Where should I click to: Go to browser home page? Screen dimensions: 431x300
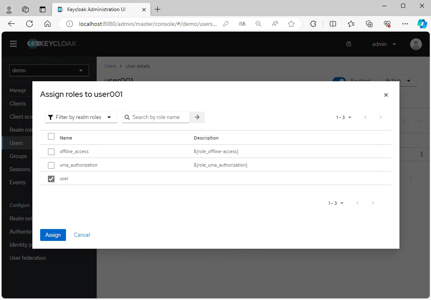tap(48, 24)
